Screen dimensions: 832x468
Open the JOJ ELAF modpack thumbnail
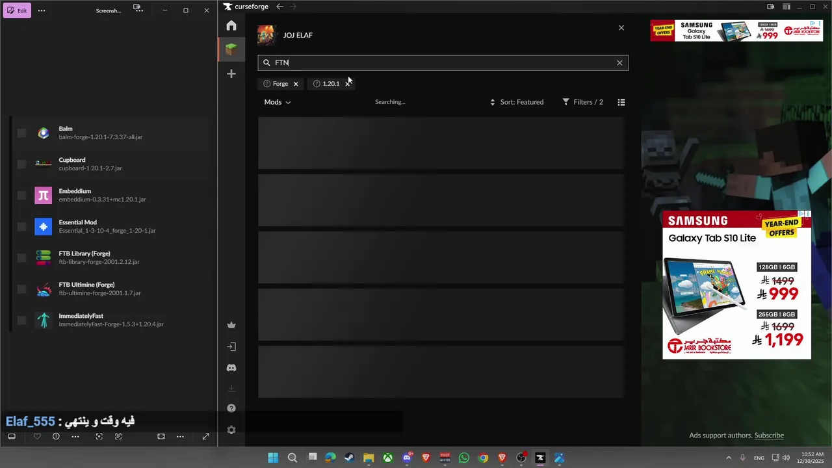pyautogui.click(x=266, y=35)
